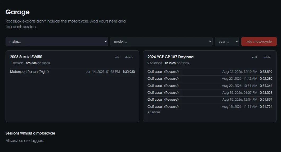The width and height of the screenshot is (281, 152).
Task: Open the year dropdown
Action: (227, 41)
